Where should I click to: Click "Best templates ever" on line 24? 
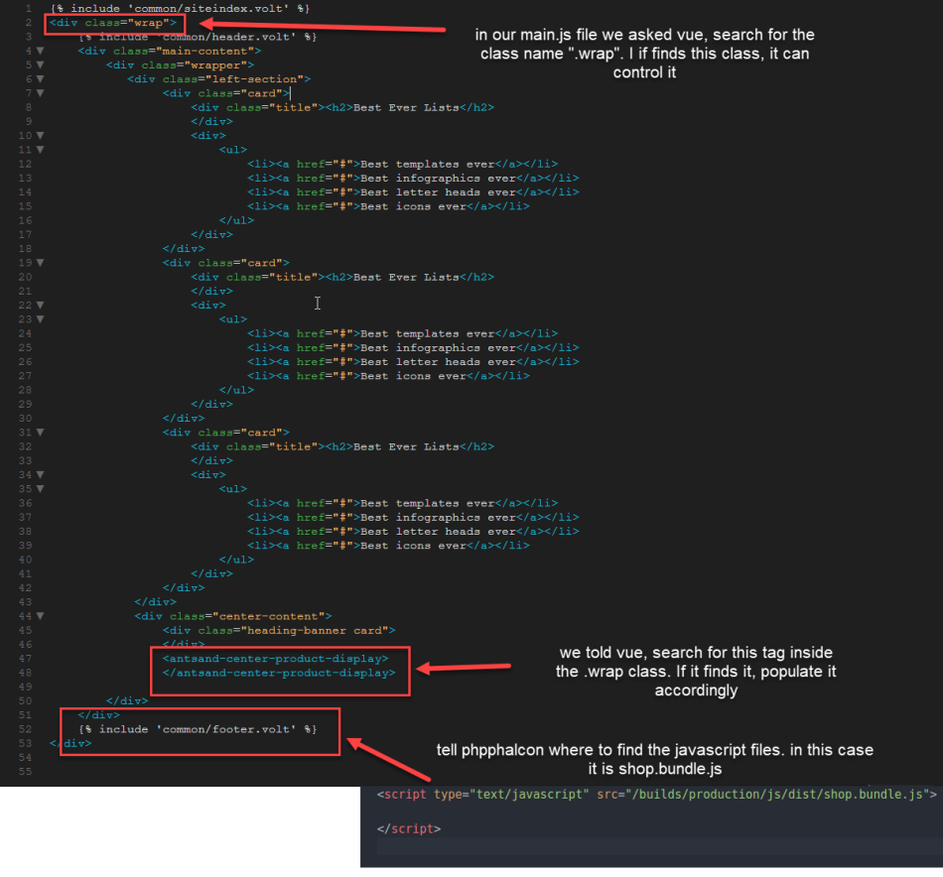tap(428, 333)
